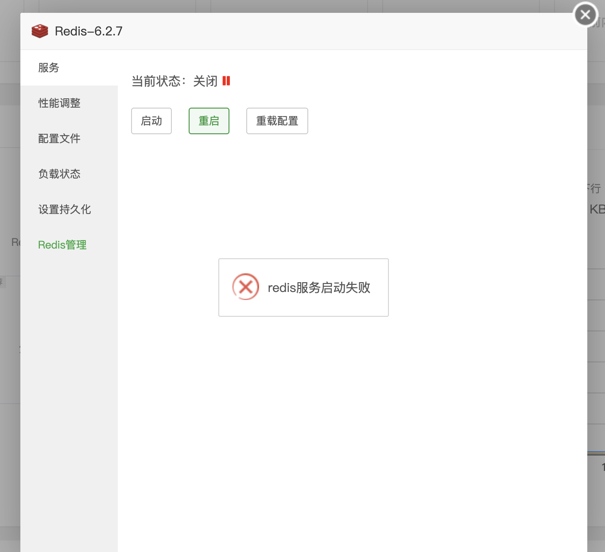Go to 设置持久化 tab
605x552 pixels.
pyautogui.click(x=69, y=210)
